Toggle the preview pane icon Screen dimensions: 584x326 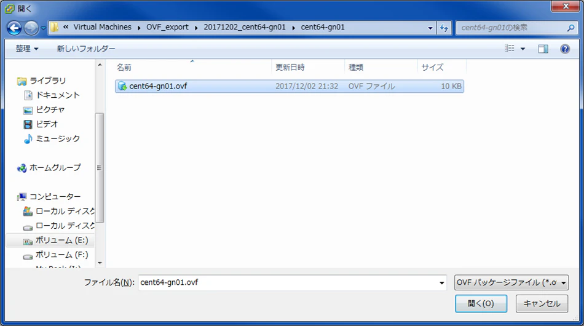(x=543, y=49)
